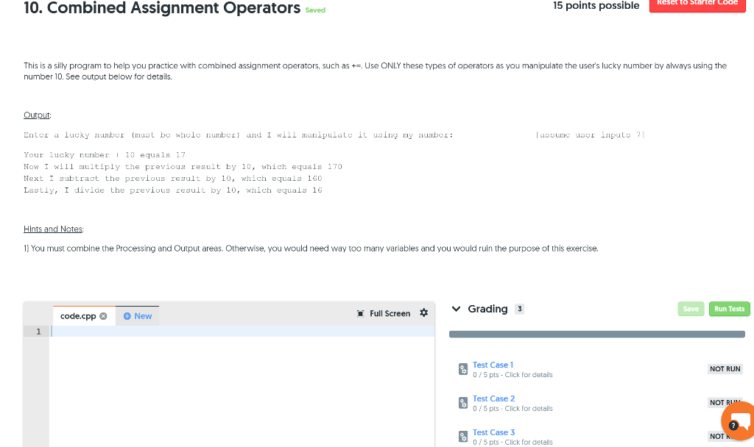The width and height of the screenshot is (754, 447).
Task: Click the Full Screen icon
Action: [x=360, y=313]
